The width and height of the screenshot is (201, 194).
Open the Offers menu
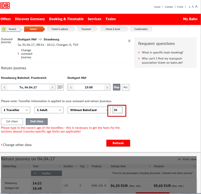tap(6, 19)
